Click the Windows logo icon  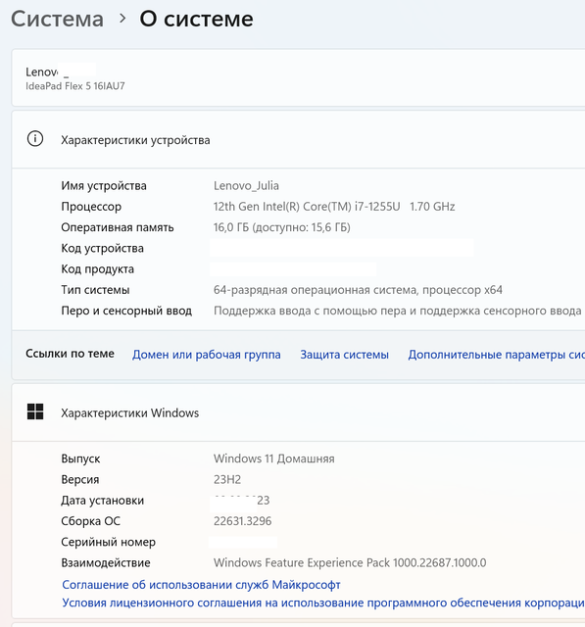click(x=35, y=411)
